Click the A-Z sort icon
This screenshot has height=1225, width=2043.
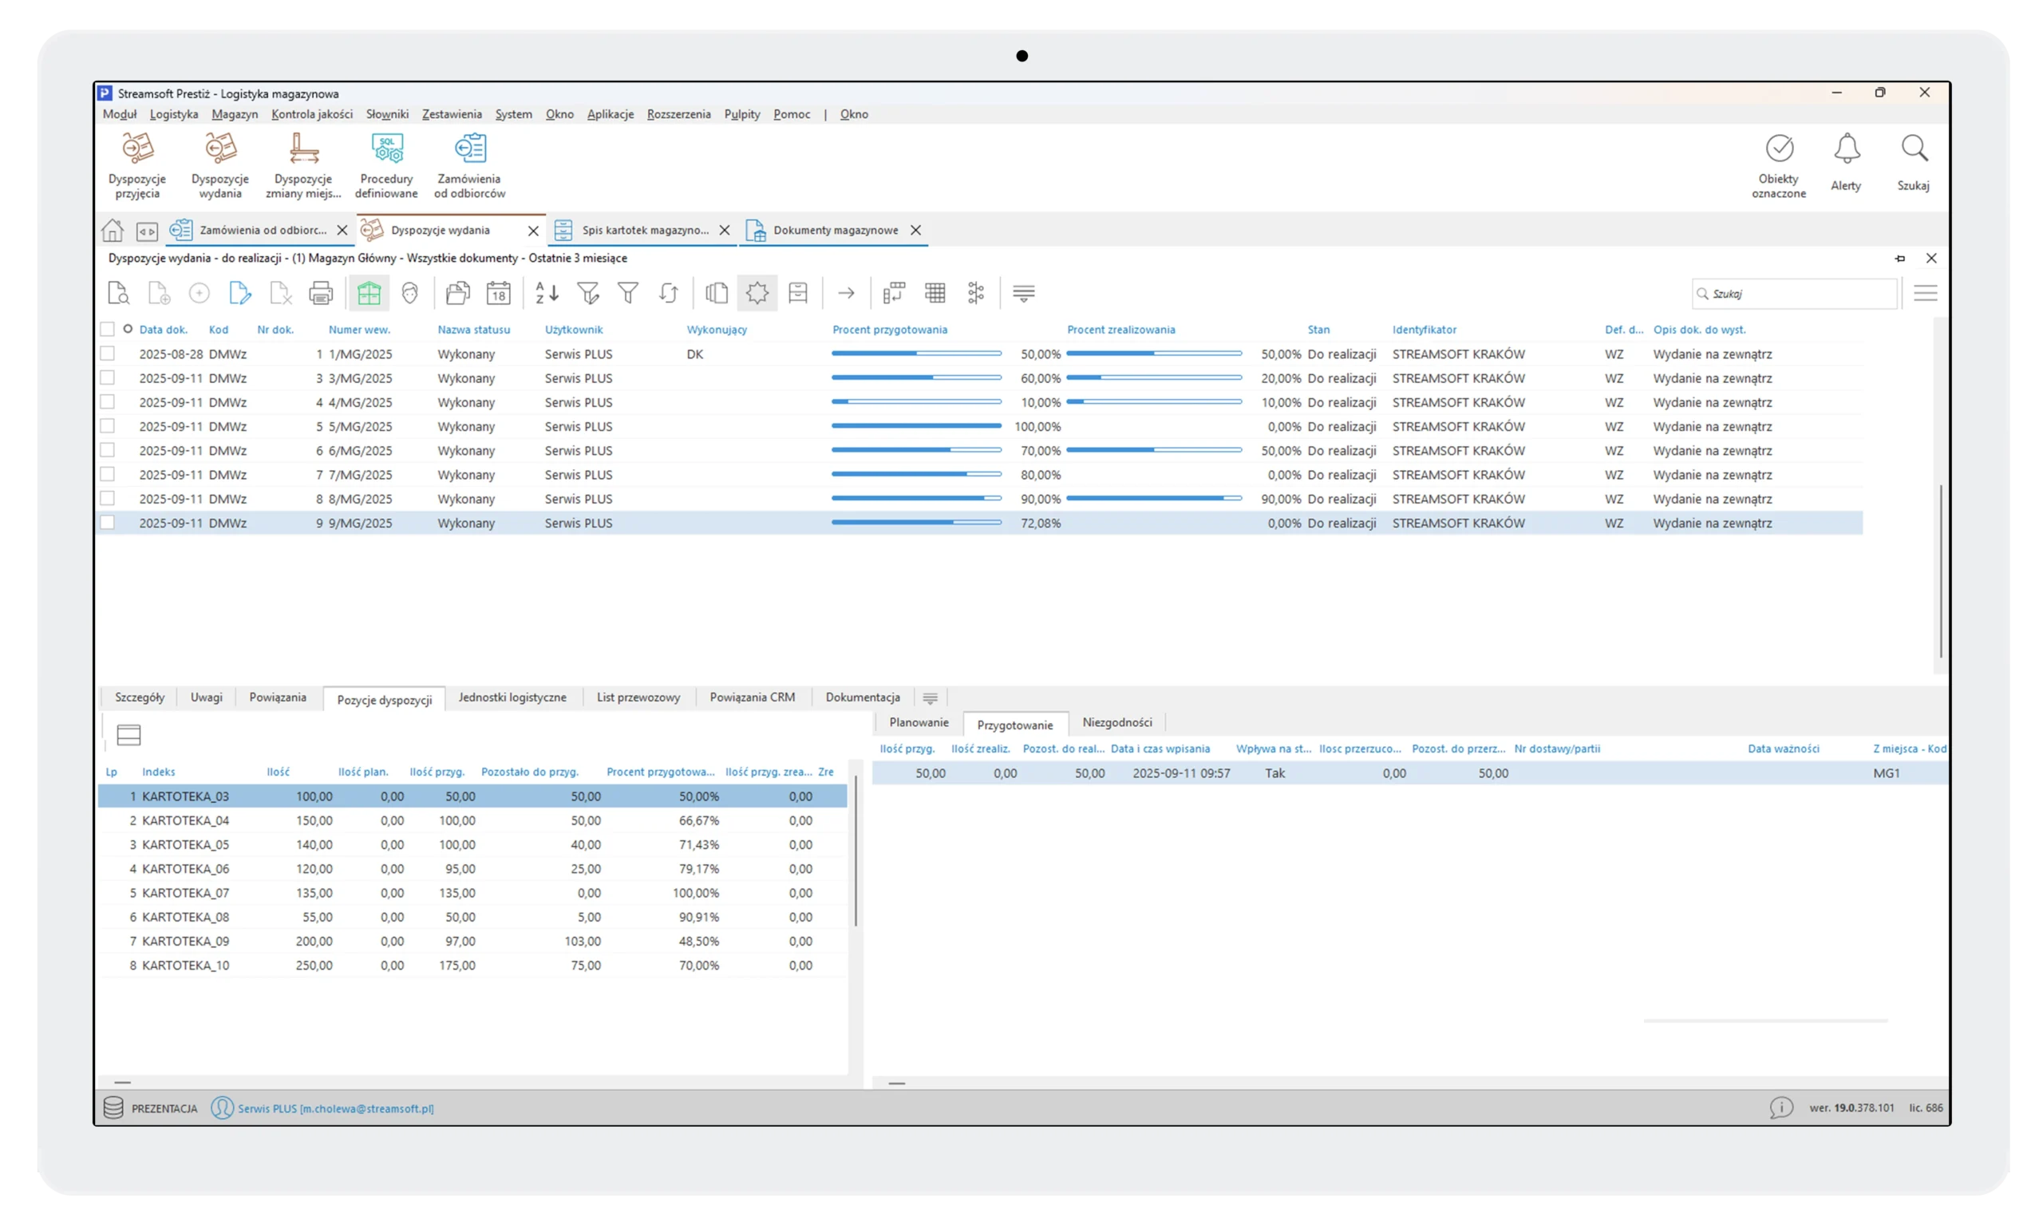tap(547, 293)
